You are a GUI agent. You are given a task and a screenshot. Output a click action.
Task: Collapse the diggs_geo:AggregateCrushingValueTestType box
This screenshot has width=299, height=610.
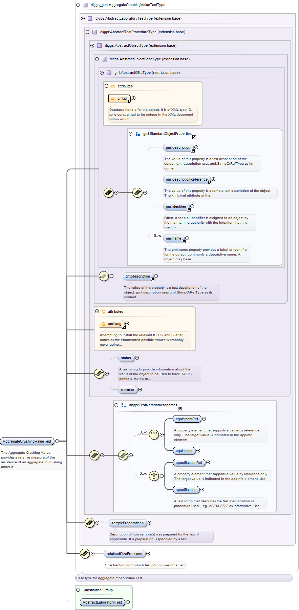(x=78, y=5)
